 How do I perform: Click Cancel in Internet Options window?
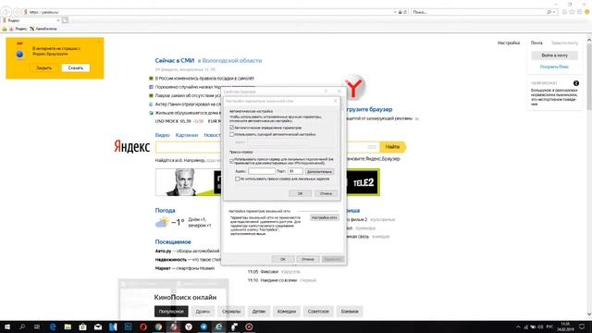[x=308, y=259]
